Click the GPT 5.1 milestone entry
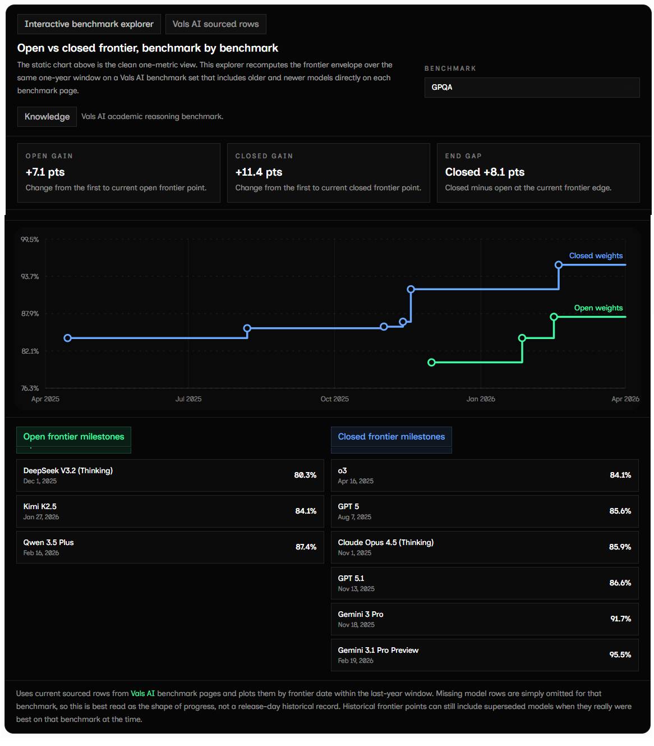 [484, 583]
